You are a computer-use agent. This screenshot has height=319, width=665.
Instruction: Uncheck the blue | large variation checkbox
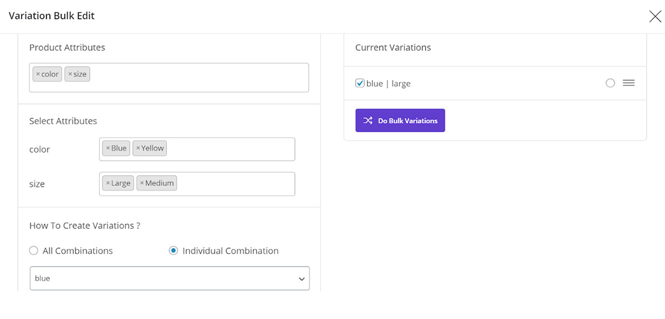(x=360, y=83)
